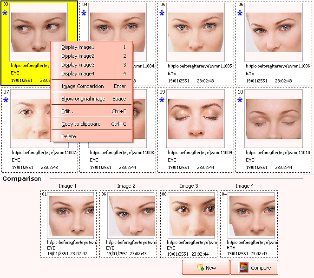
Task: Choose Display image3 from context menu
Action: [92, 65]
